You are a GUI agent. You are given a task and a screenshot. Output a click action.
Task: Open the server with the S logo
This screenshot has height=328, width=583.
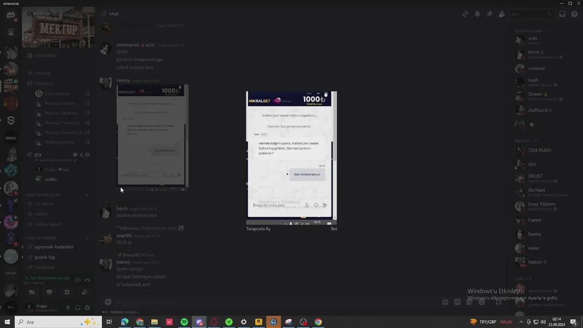pos(11,120)
